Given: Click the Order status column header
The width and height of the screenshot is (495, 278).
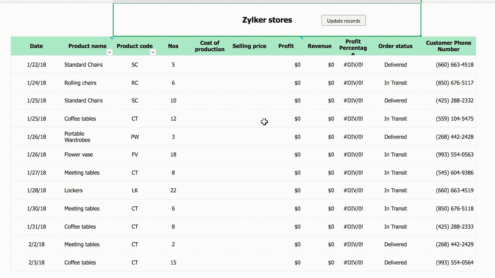Looking at the screenshot, I should 395,46.
